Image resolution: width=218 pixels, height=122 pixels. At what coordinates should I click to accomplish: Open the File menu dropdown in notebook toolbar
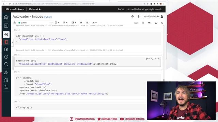pos(57,23)
